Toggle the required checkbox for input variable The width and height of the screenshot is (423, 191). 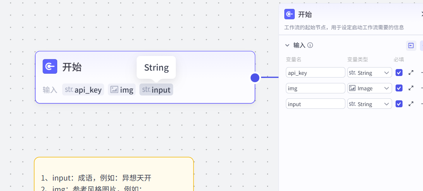399,104
